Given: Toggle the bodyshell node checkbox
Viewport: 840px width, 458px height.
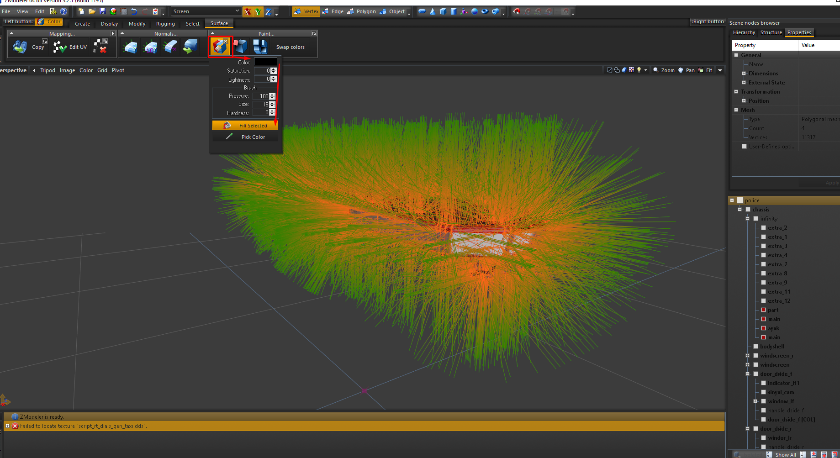Looking at the screenshot, I should (x=755, y=347).
